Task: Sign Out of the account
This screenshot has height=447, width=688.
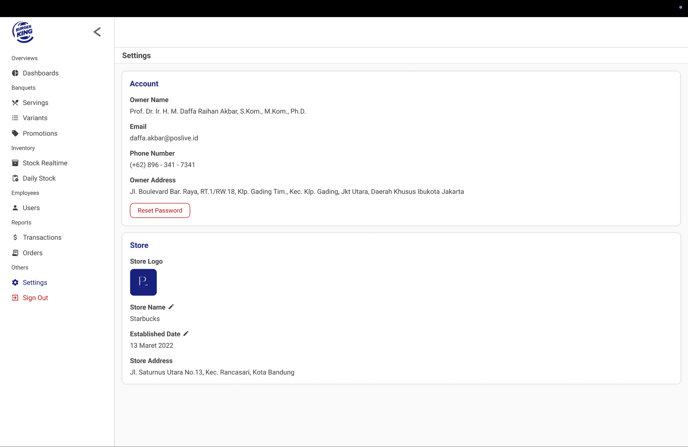Action: [x=35, y=298]
